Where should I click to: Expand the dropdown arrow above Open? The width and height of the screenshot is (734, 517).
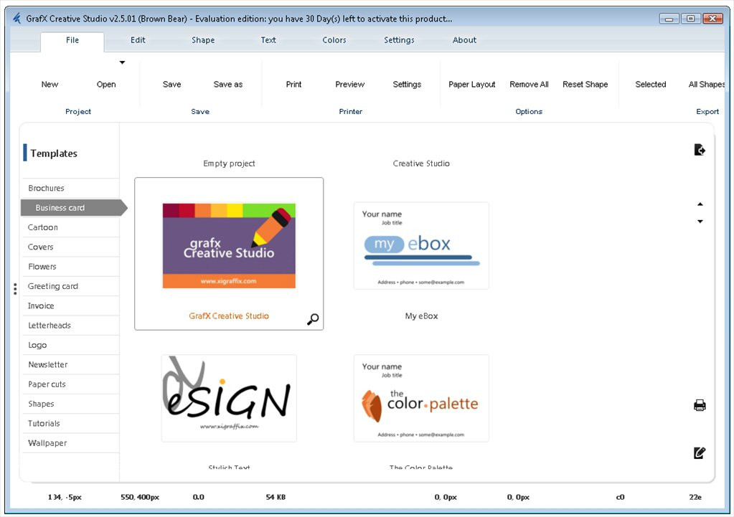click(122, 62)
